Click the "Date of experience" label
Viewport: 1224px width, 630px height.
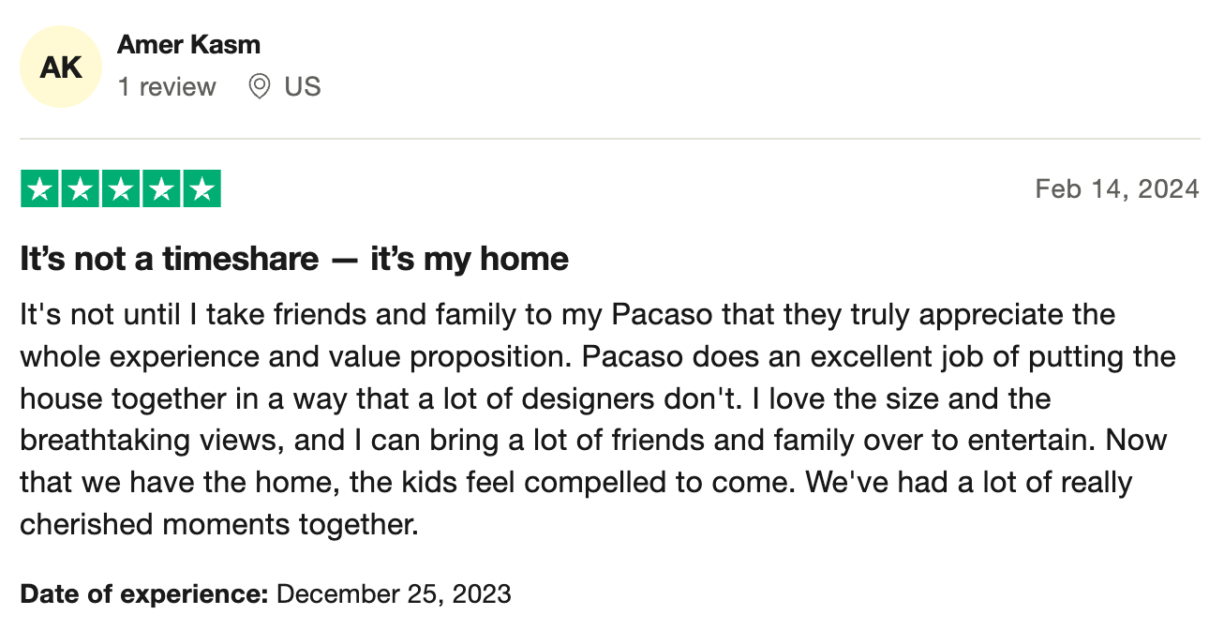coord(144,593)
